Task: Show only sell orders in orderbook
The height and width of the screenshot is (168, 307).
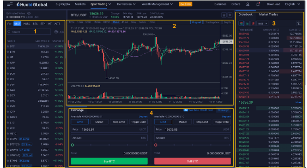Action: click(x=253, y=23)
